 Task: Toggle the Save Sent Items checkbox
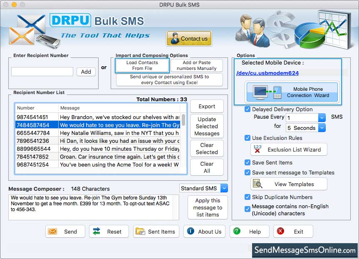[247, 162]
